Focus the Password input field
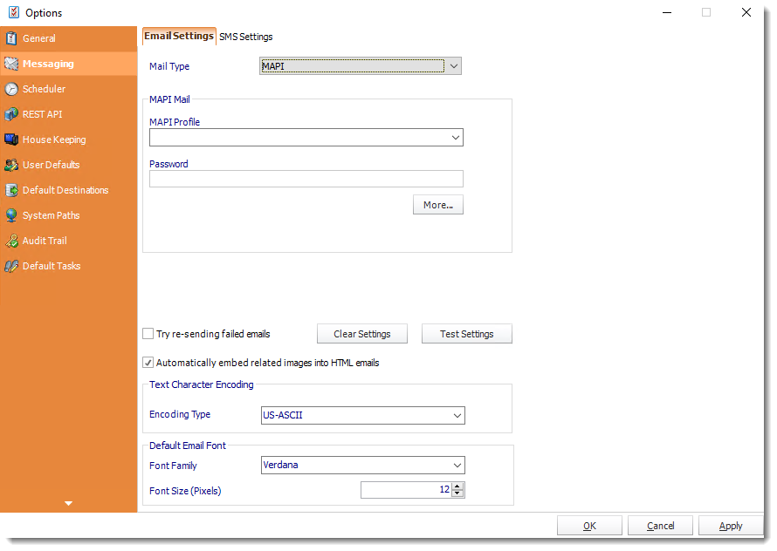The height and width of the screenshot is (551, 777). pos(306,179)
